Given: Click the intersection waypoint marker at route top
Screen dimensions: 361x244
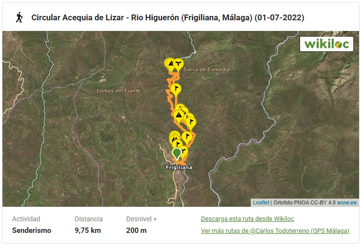Looking at the screenshot, I should click(x=178, y=63).
